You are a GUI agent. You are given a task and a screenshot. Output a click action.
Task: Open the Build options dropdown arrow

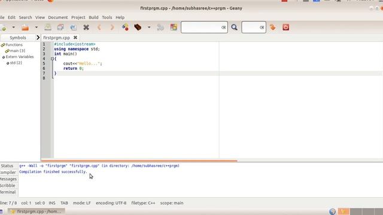tap(149, 27)
